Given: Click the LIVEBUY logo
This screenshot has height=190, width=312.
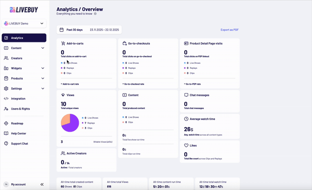Looking at the screenshot, I should point(24,10).
